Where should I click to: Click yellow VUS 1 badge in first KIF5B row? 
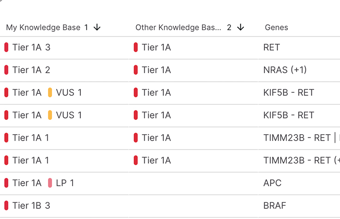coord(65,93)
